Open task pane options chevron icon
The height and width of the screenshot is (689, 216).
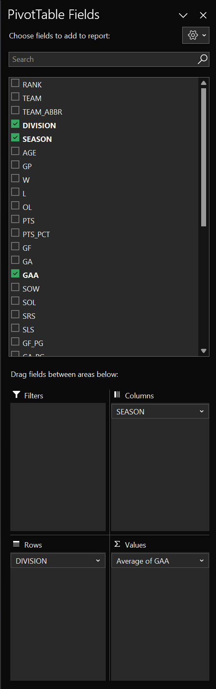point(183,15)
